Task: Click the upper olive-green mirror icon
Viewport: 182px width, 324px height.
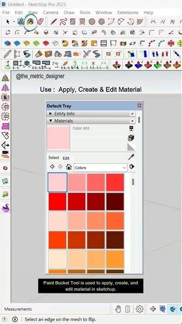Action: tap(5, 78)
